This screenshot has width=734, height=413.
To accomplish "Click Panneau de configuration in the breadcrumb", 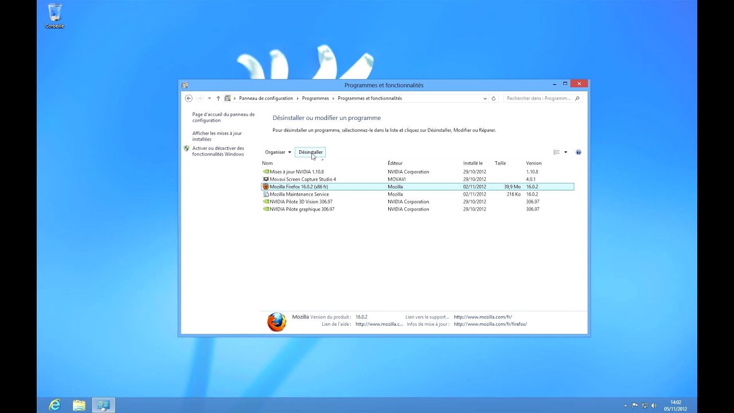I will point(266,98).
